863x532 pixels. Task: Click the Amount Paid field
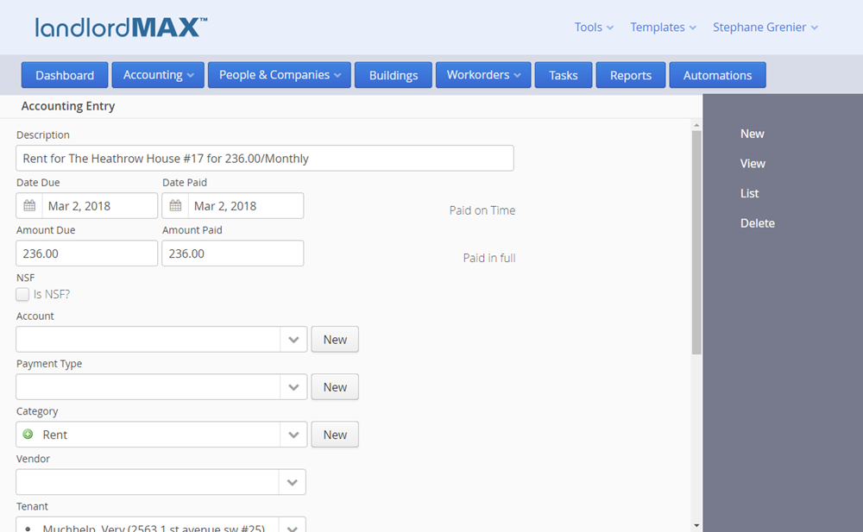[x=233, y=253]
